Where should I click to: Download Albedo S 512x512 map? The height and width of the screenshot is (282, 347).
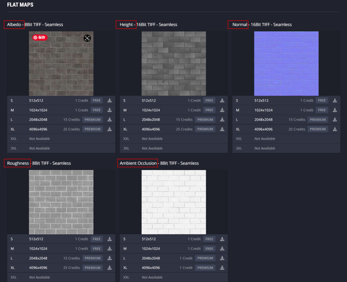pos(109,100)
